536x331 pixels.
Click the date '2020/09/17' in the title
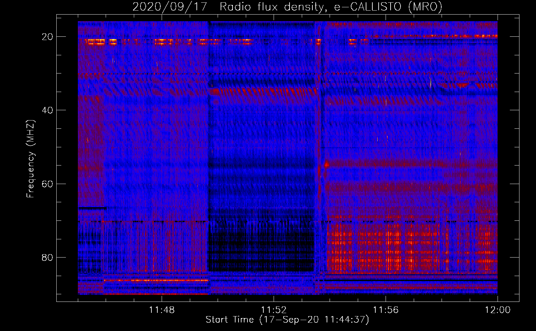170,7
